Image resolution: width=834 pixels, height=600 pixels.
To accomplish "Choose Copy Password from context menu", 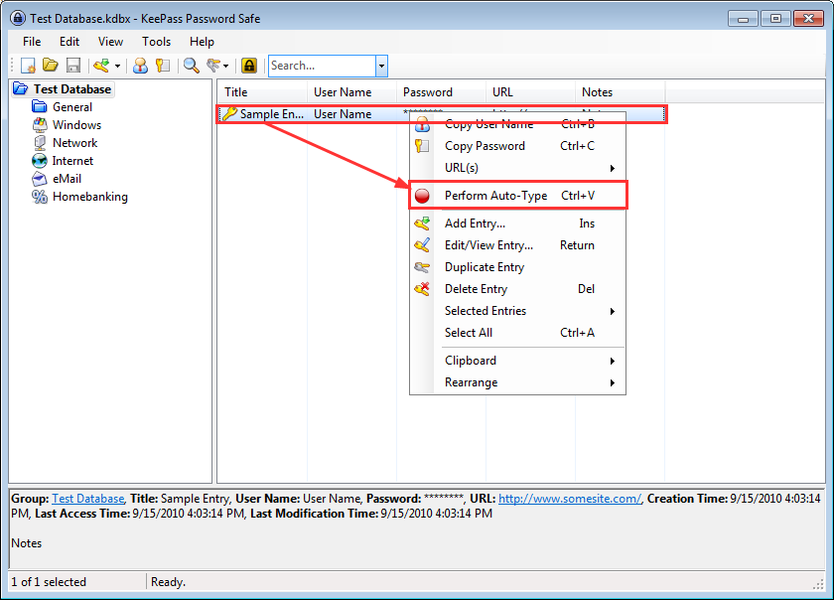I will 517,146.
